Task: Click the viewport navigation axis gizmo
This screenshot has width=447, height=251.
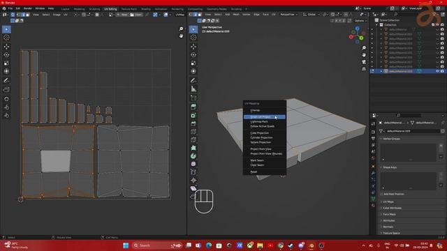Action: [357, 35]
